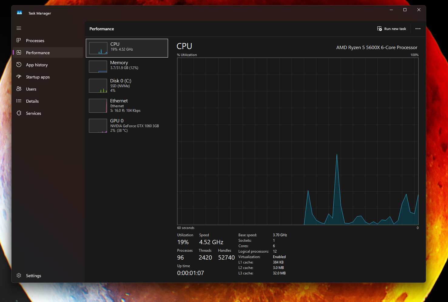
Task: Select the GPU 0 mini graph thumbnail
Action: (x=98, y=126)
